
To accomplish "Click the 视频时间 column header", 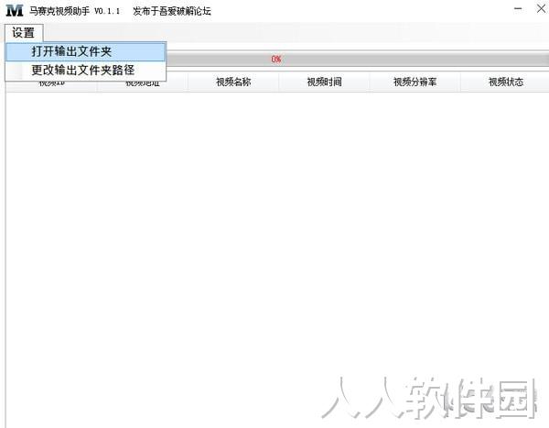I will tap(324, 82).
